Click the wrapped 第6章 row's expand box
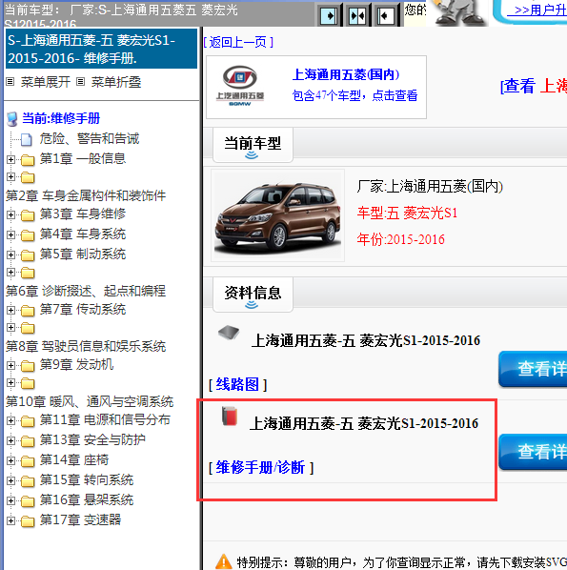567x570 pixels. (x=10, y=272)
